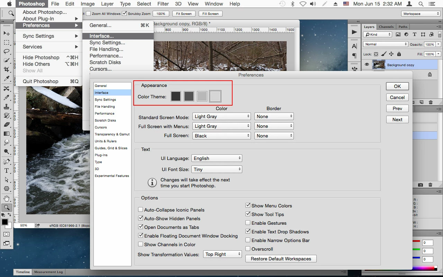Enable Show Channels in Color
Screen dimensions: 443x277
pyautogui.click(x=141, y=244)
